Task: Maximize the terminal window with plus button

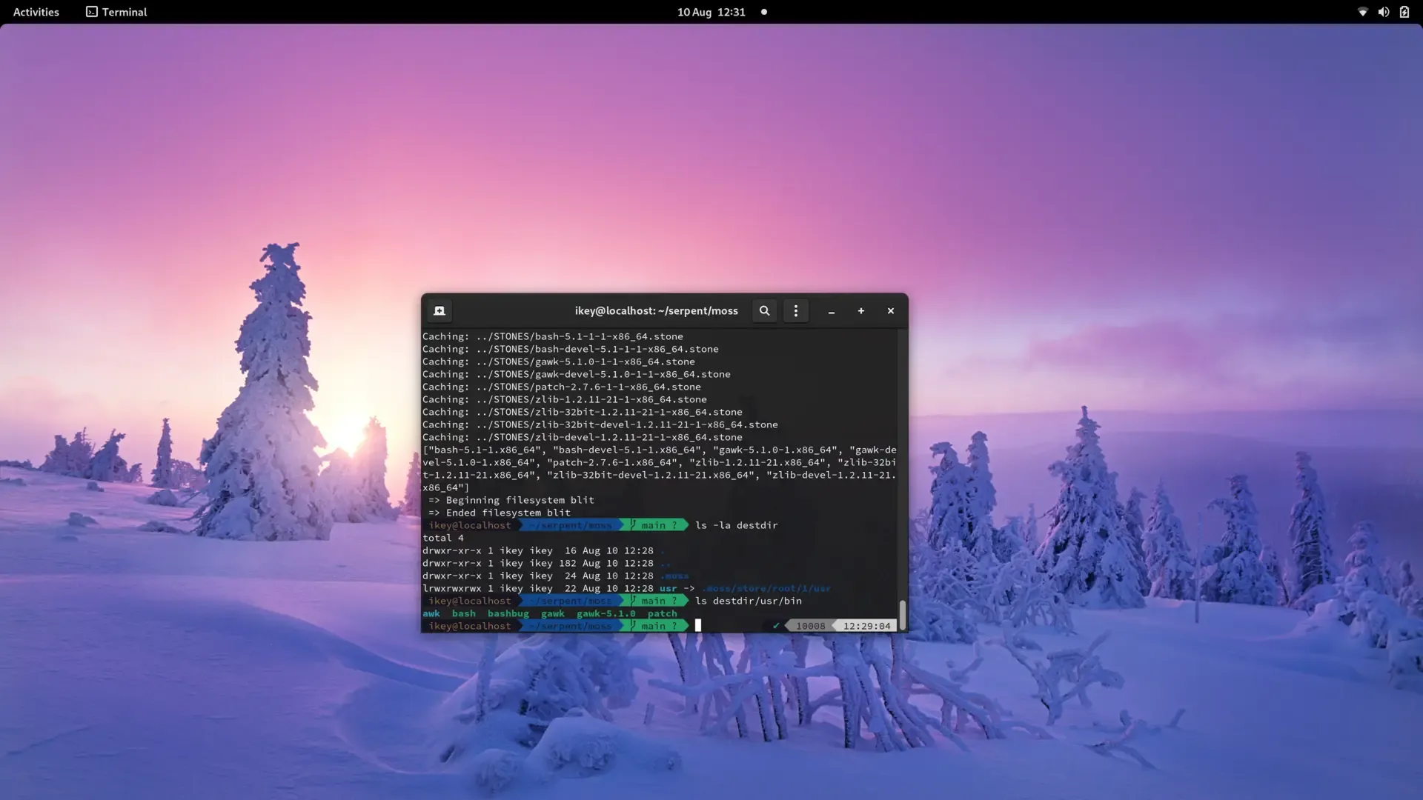Action: (x=861, y=311)
